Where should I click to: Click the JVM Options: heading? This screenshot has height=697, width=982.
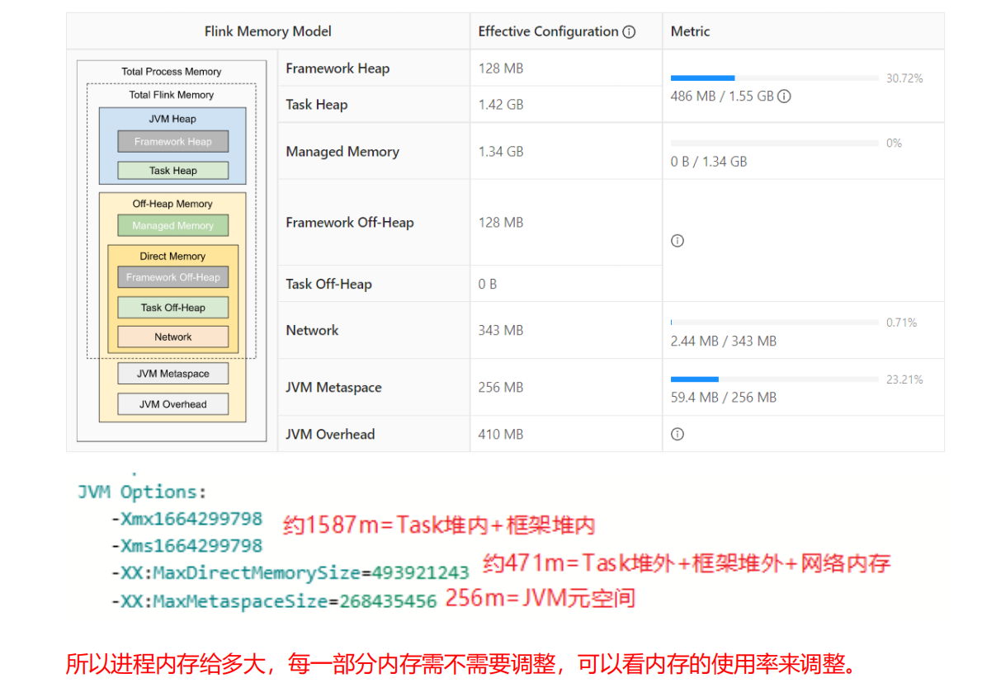click(142, 492)
